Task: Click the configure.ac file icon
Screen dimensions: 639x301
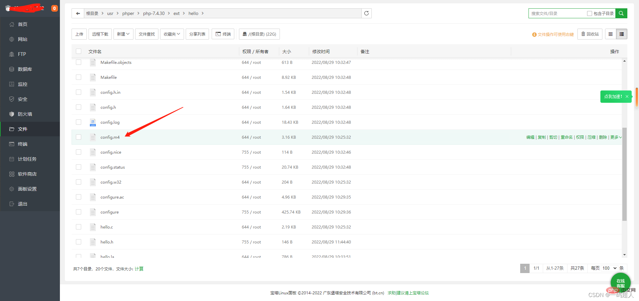Action: [93, 197]
